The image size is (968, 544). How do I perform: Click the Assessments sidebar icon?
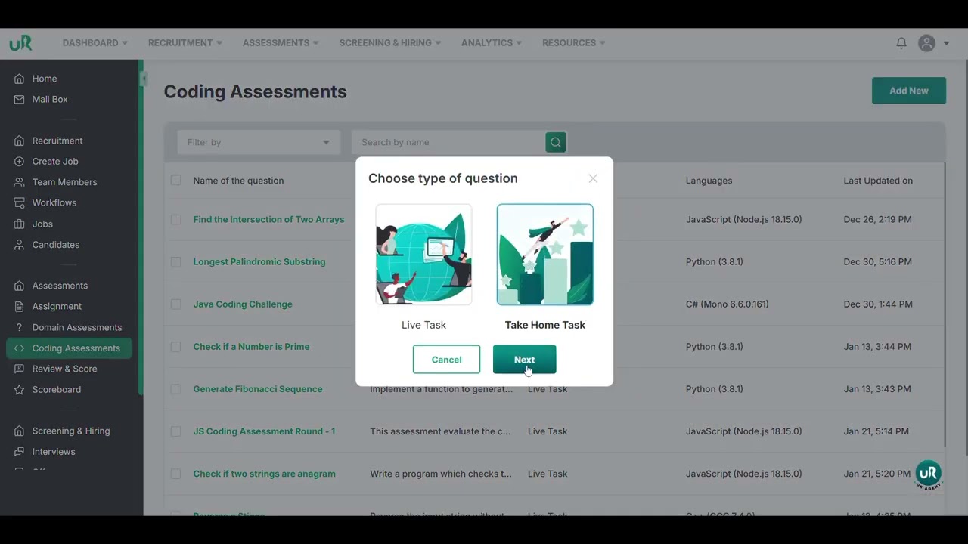pyautogui.click(x=19, y=286)
